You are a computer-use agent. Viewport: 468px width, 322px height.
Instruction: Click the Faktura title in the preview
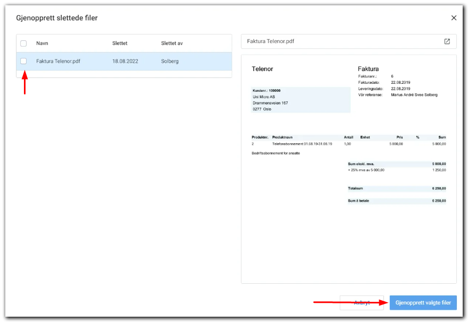click(x=368, y=69)
